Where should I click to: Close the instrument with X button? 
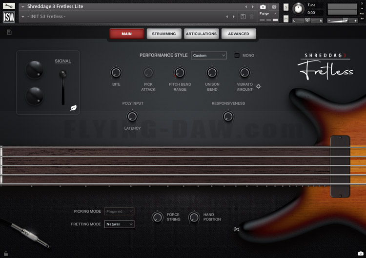coord(362,3)
